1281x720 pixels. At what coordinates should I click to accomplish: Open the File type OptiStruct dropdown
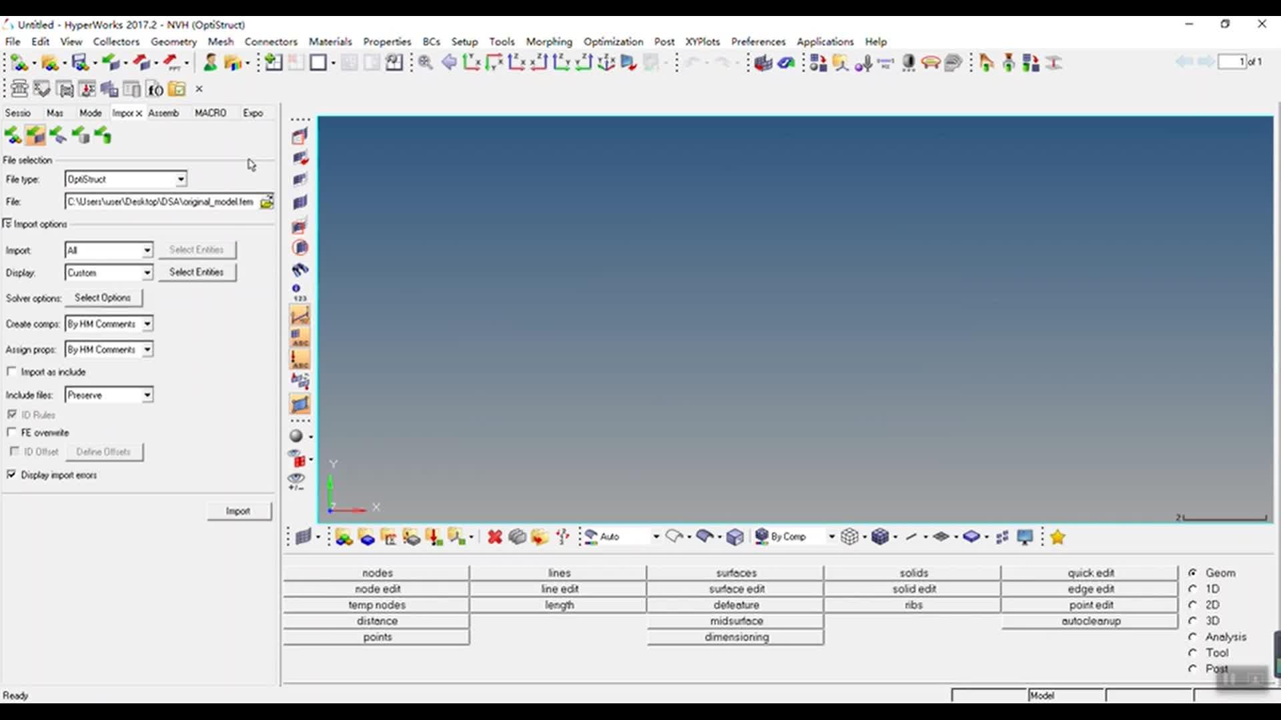[180, 179]
